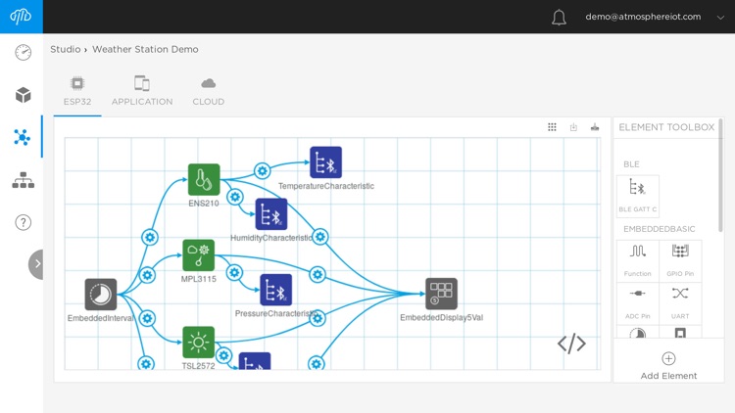Open the code view brackets icon
The image size is (735, 413).
tap(571, 344)
